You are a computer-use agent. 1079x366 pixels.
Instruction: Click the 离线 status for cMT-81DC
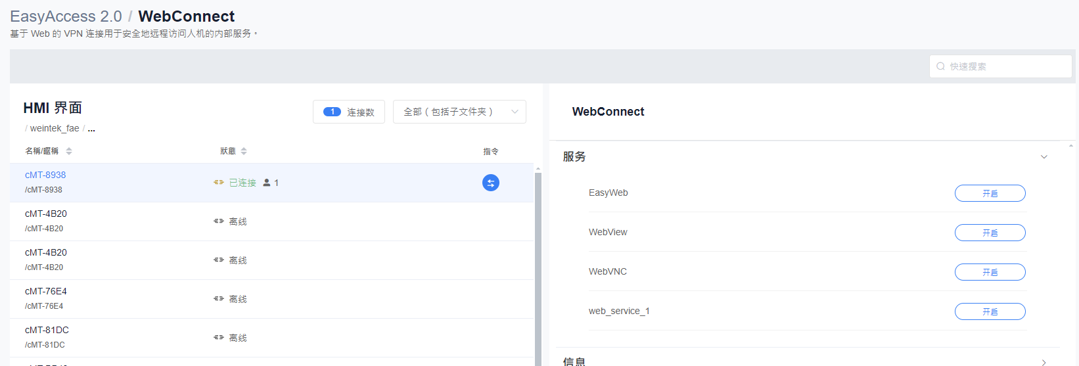pos(238,338)
